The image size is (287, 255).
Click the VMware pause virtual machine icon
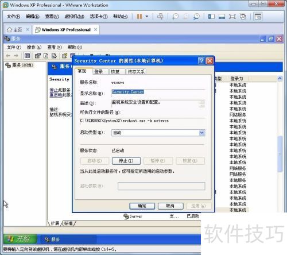139,17
